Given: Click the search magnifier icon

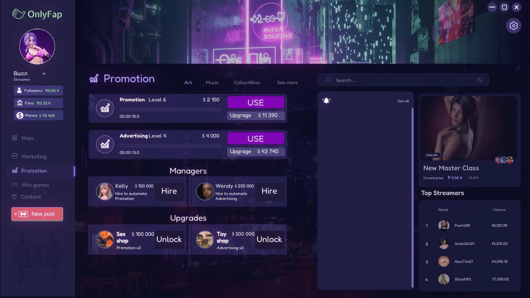Looking at the screenshot, I should coord(329,80).
